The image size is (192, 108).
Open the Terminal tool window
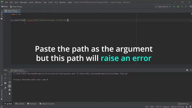click(32, 104)
